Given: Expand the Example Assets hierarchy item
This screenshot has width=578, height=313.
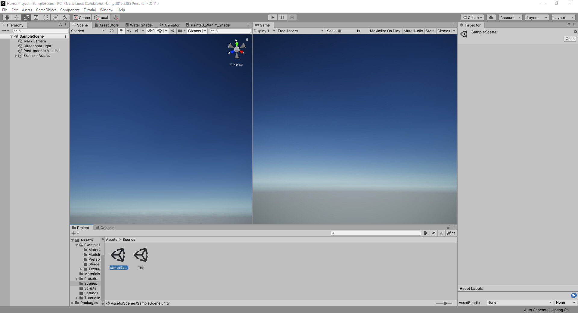Looking at the screenshot, I should coord(16,56).
